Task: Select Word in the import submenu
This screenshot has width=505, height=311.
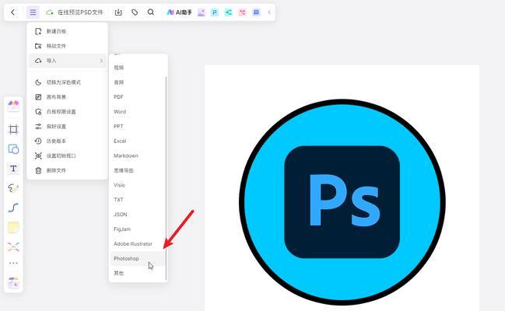Action: (x=138, y=112)
